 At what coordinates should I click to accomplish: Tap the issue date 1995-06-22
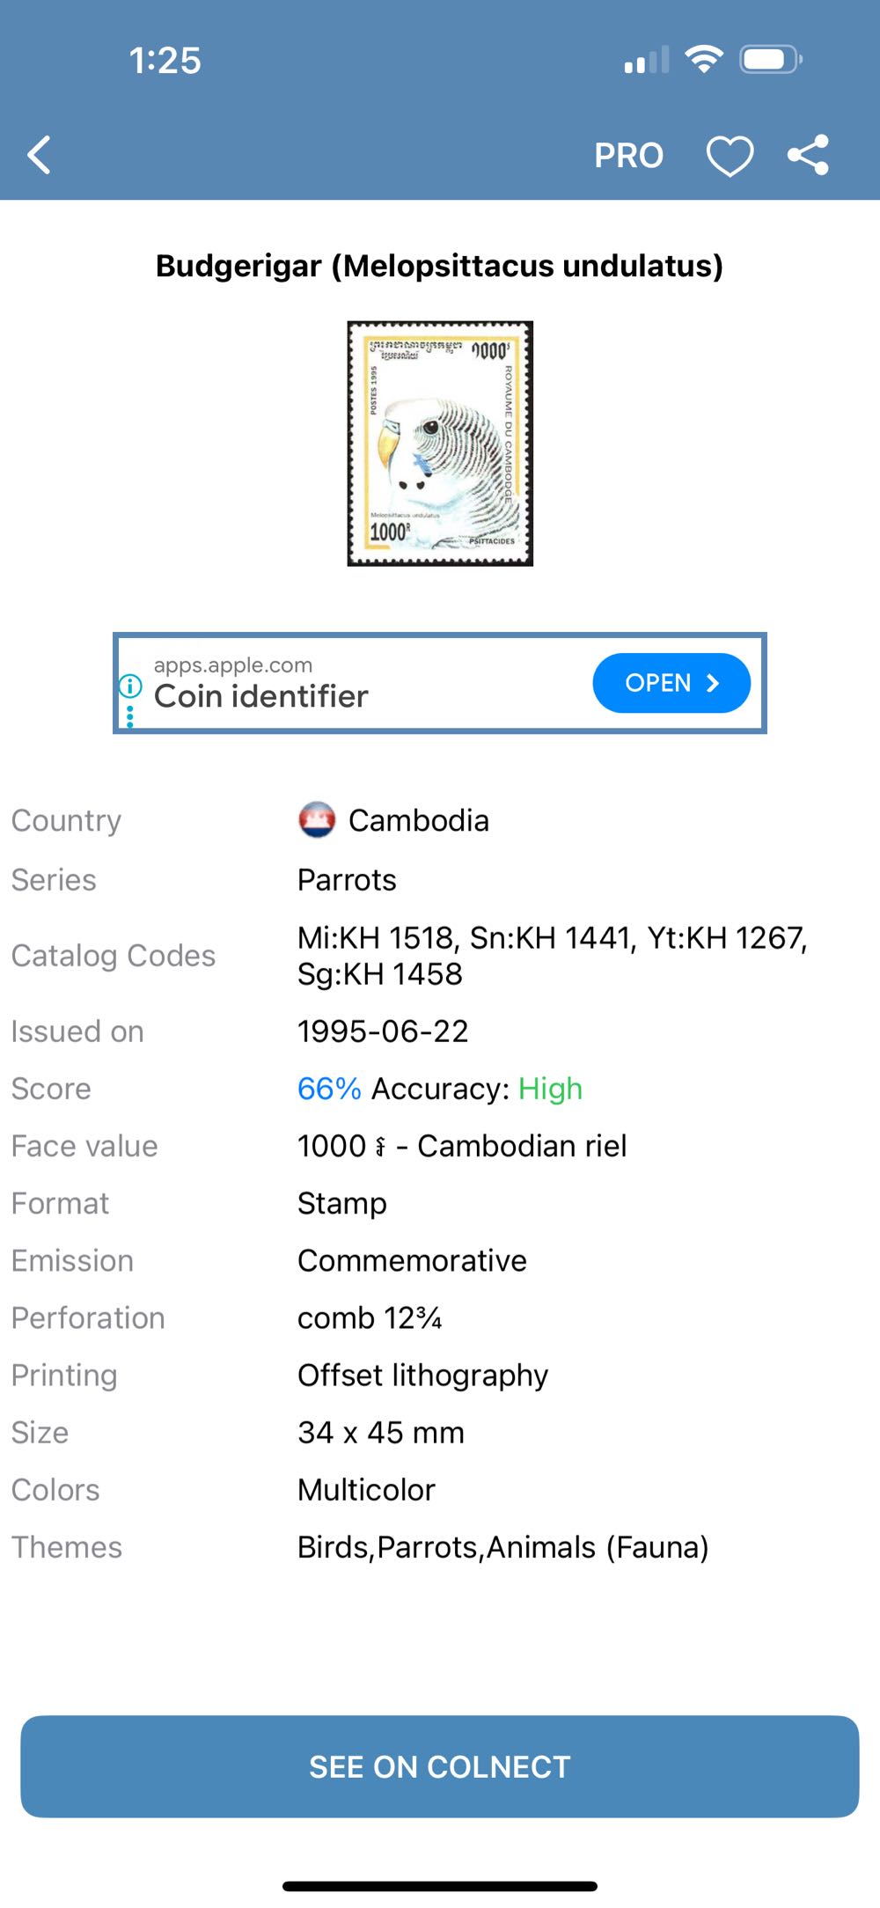(x=383, y=1031)
